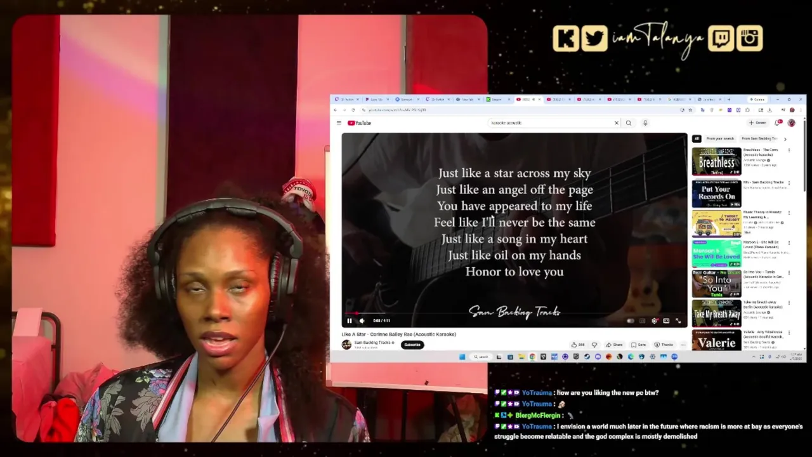Open Sam Backing Tracks channel avatar

(346, 345)
